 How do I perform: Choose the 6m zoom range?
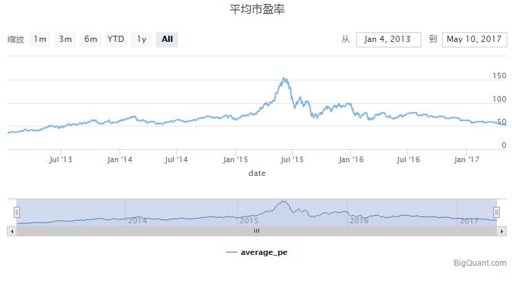pyautogui.click(x=91, y=39)
